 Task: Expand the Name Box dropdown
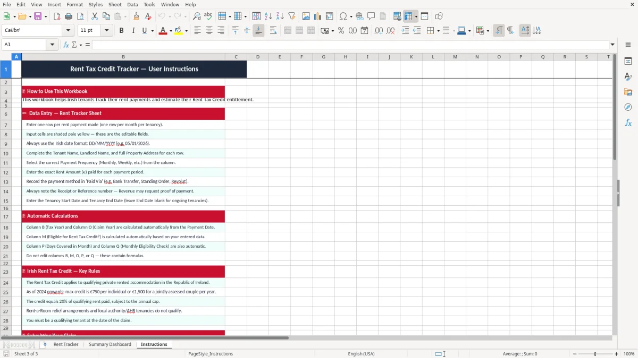pos(53,45)
